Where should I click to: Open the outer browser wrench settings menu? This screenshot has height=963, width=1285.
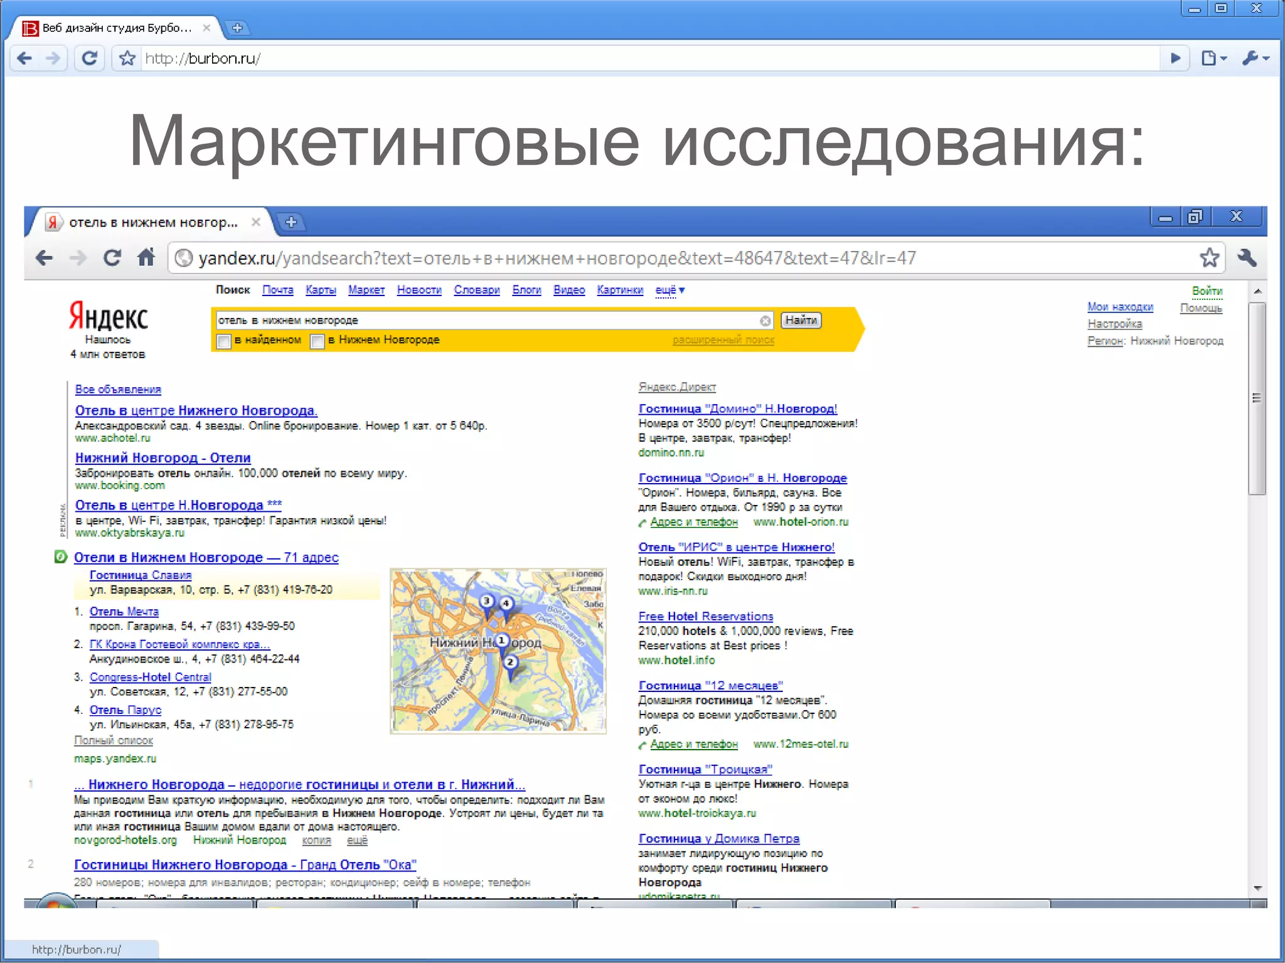pos(1256,58)
